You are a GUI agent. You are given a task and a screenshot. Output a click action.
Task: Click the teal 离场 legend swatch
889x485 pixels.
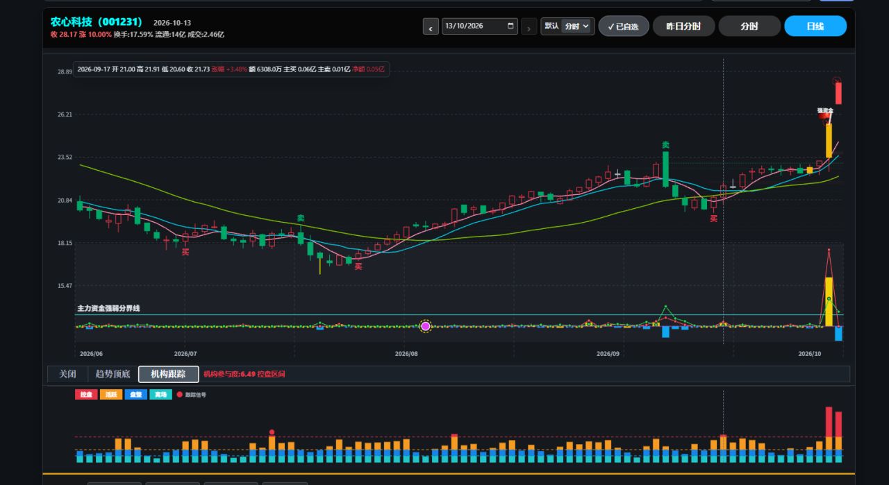[160, 395]
